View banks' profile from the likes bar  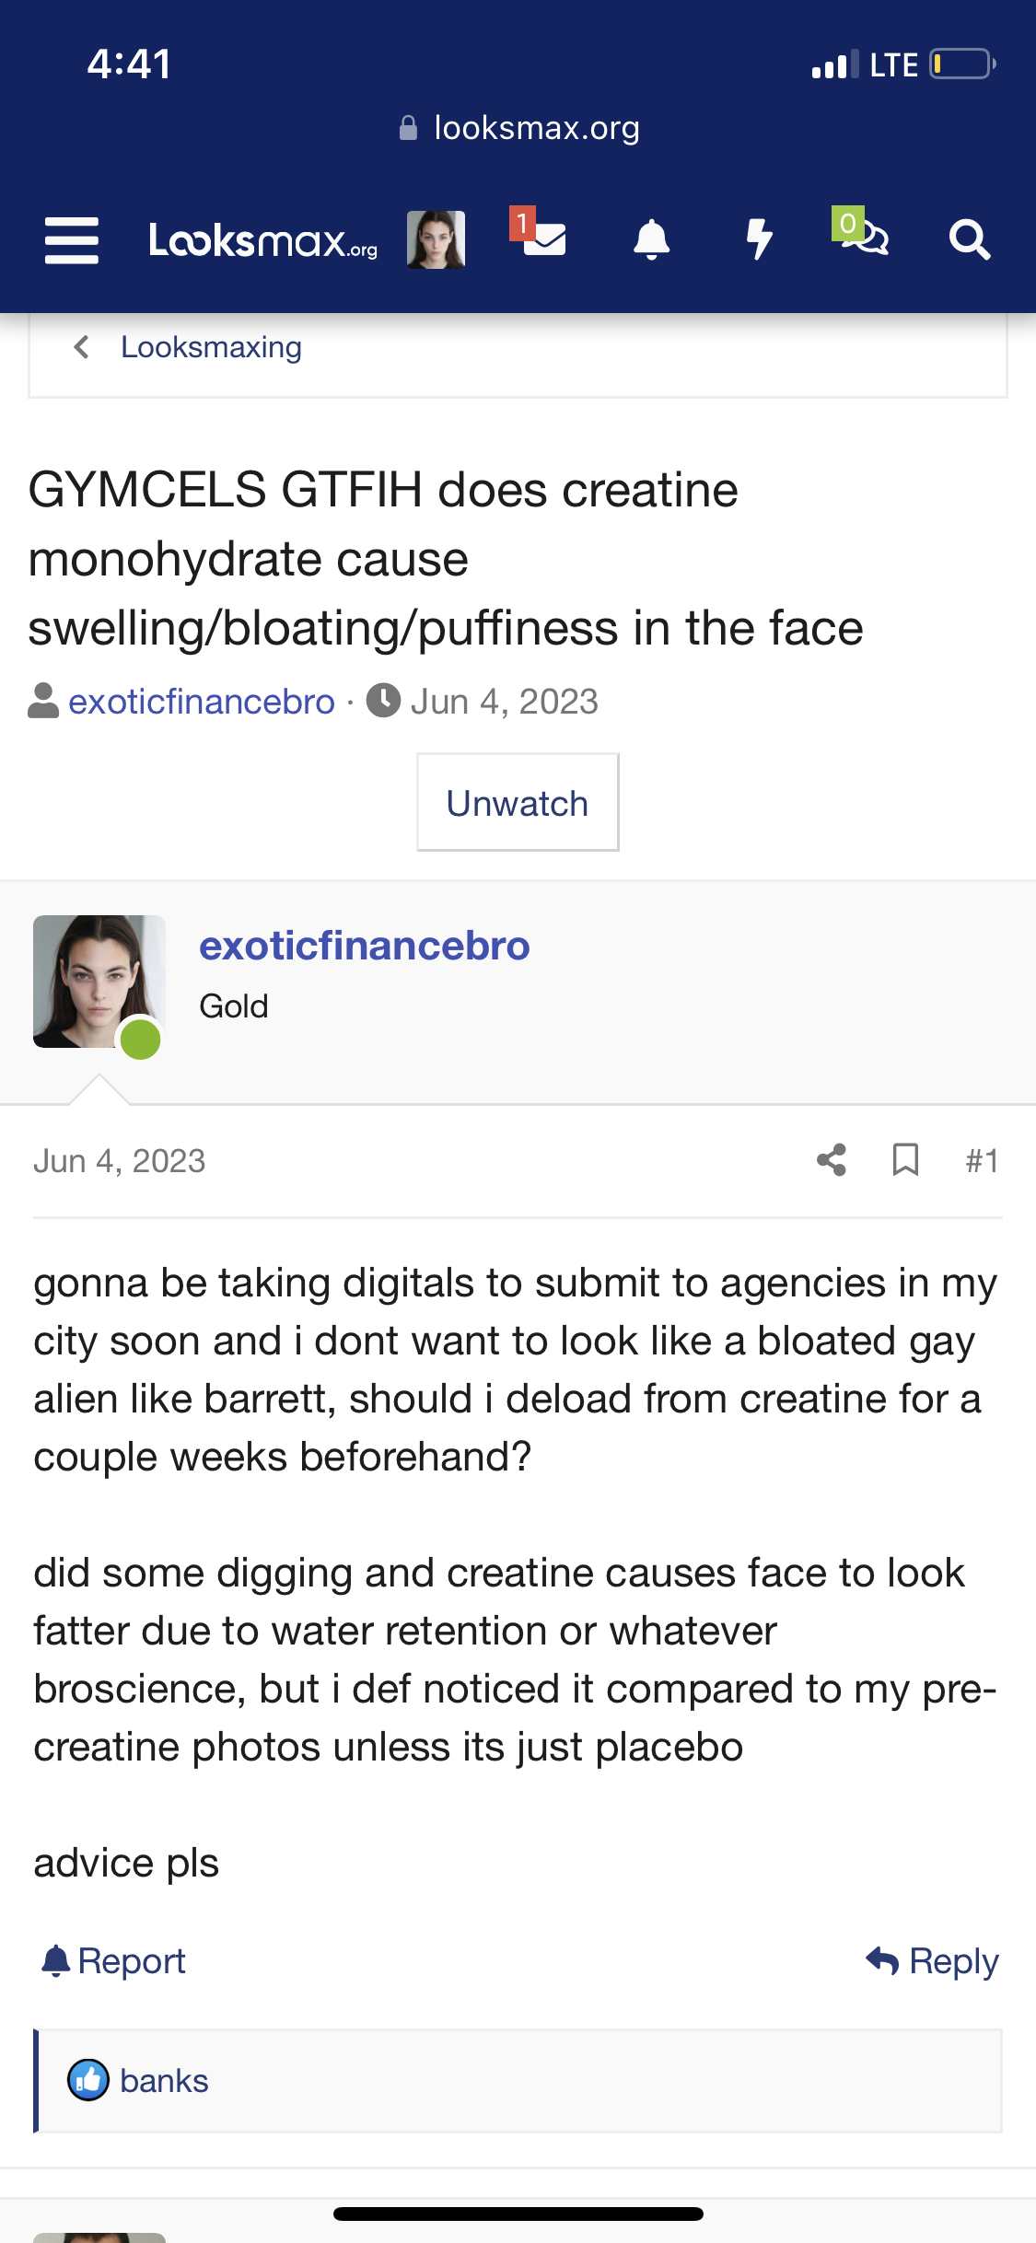[164, 2081]
